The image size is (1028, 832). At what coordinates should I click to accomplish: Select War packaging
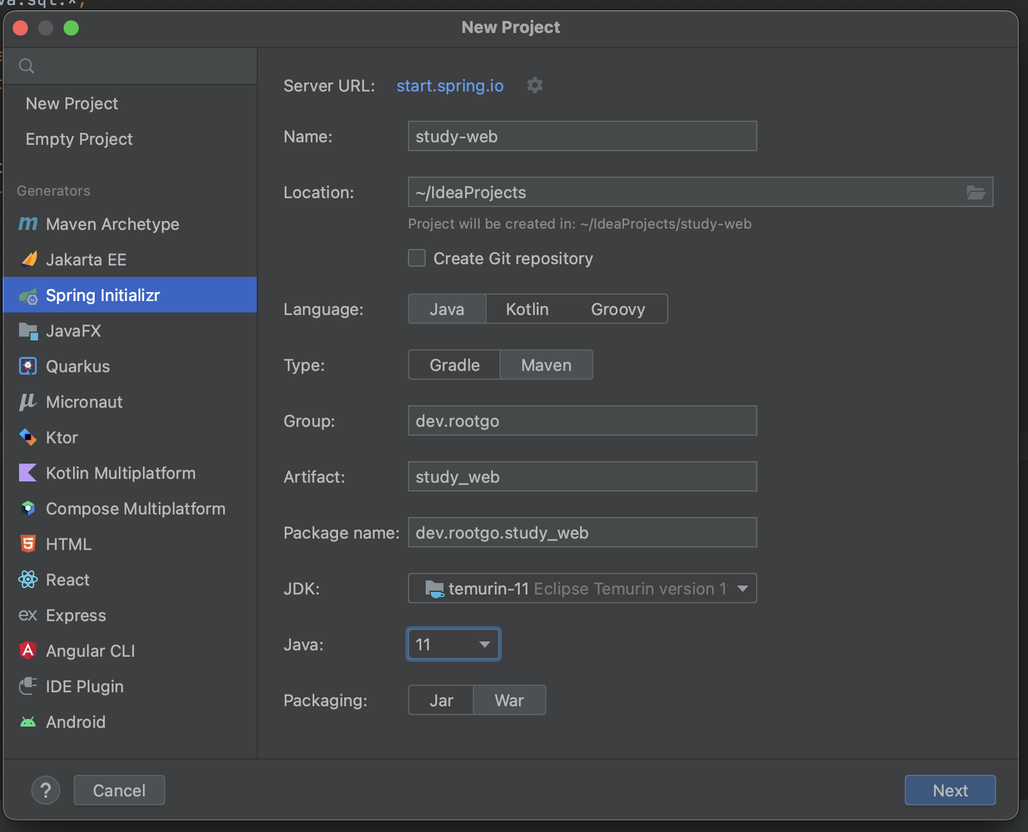(x=510, y=701)
